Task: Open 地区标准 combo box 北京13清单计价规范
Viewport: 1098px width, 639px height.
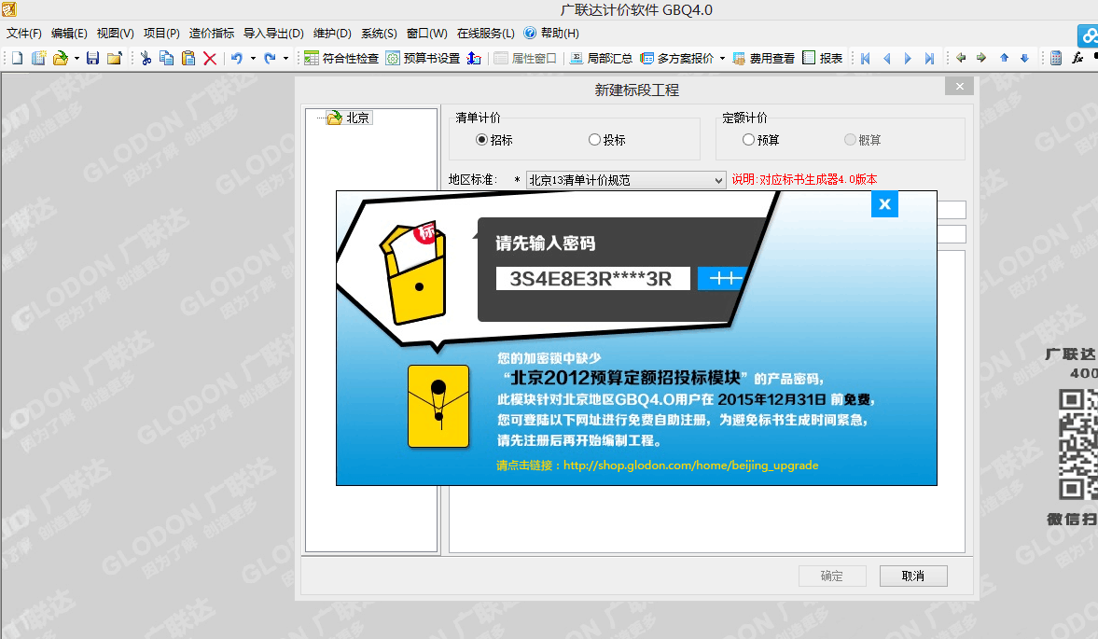Action: (625, 181)
